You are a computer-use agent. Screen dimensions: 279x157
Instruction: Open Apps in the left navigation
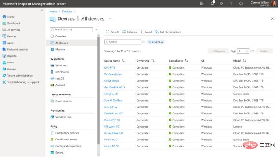coord(10,43)
